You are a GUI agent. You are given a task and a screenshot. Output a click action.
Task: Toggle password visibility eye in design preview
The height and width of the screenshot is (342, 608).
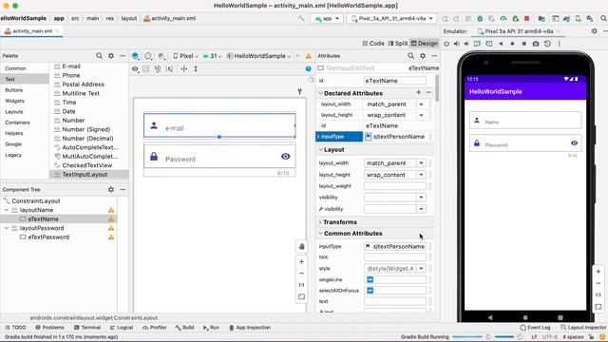pyautogui.click(x=286, y=156)
